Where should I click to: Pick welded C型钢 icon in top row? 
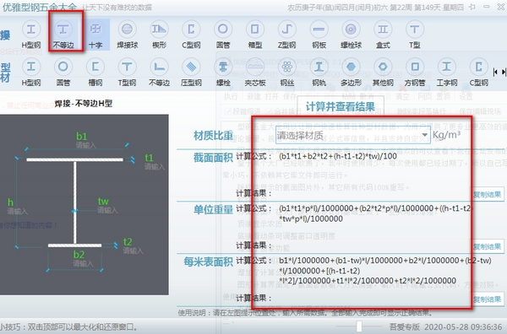[x=191, y=35]
